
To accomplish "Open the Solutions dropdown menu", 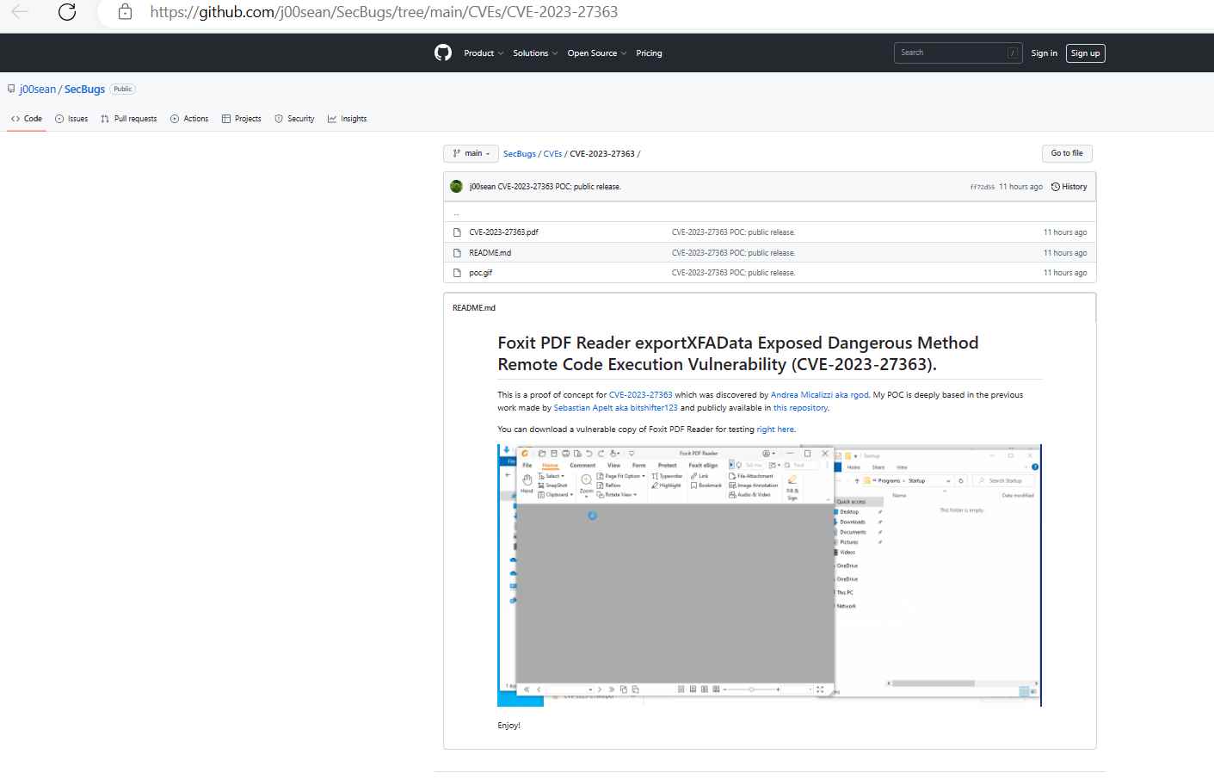I will click(535, 53).
